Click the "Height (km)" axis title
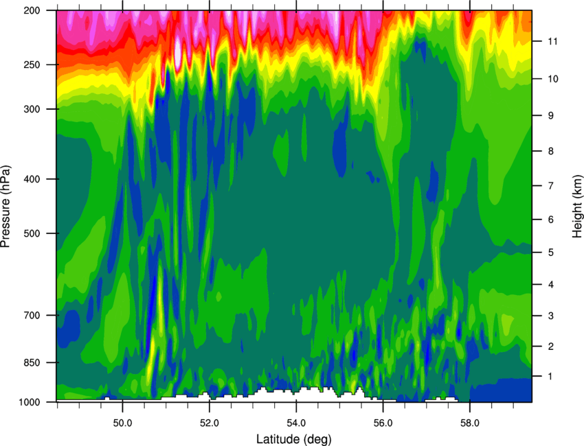 click(x=577, y=207)
